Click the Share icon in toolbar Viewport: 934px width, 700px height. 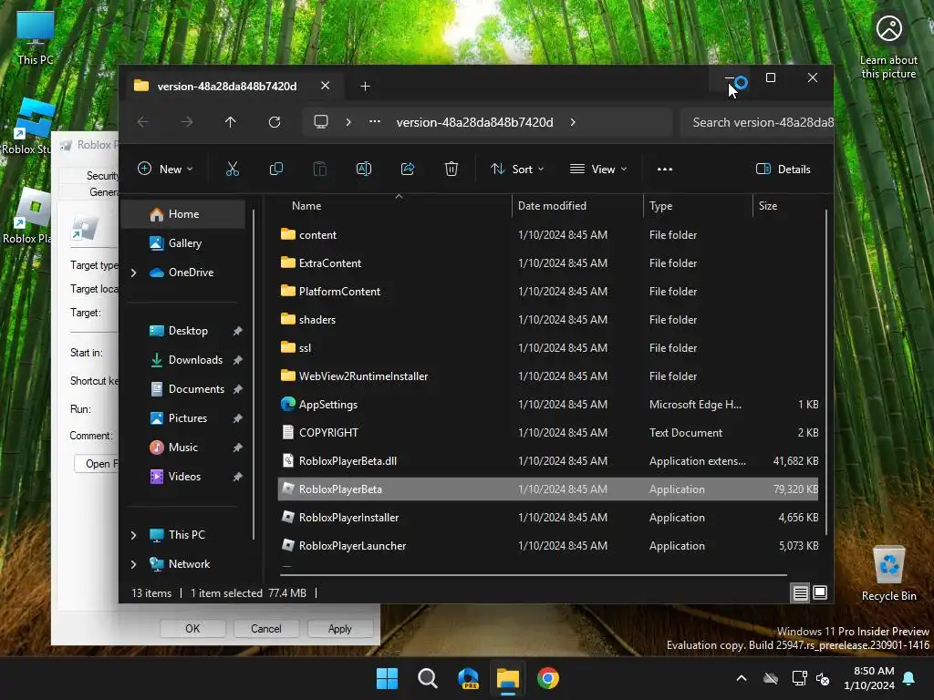[408, 169]
